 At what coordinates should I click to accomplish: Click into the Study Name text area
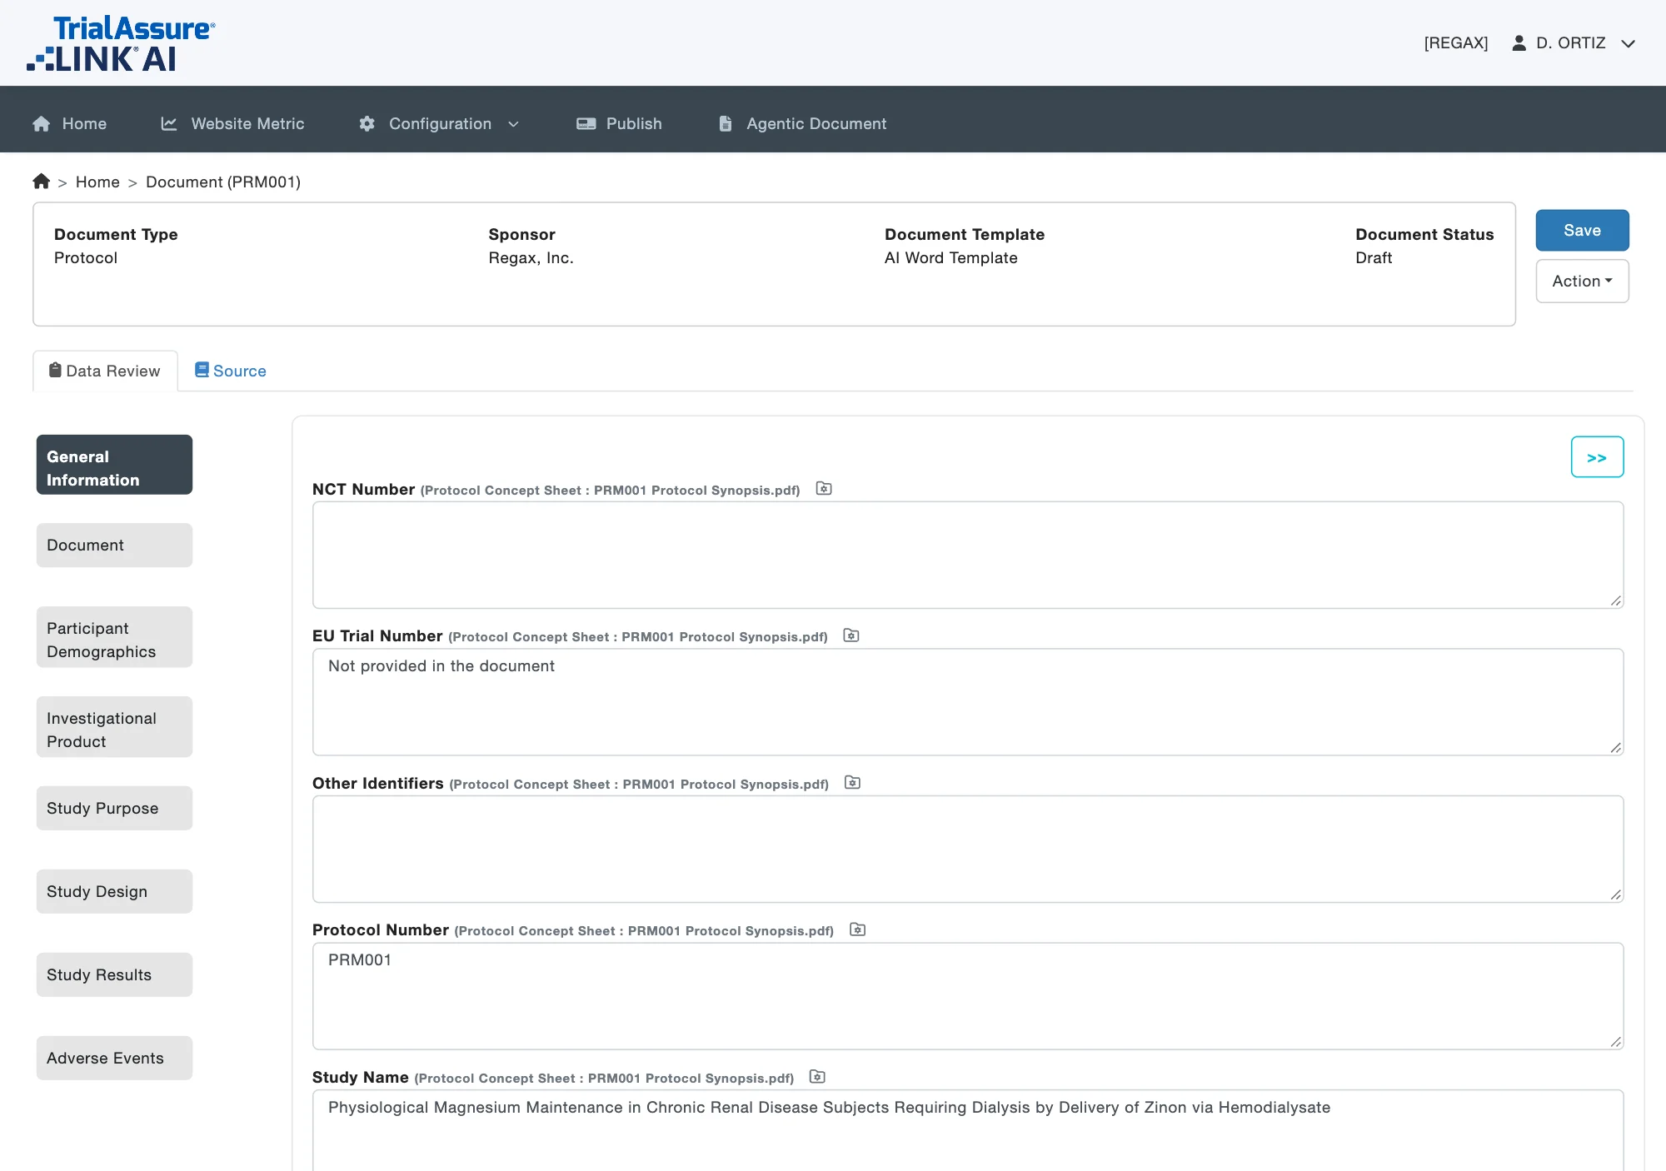pos(968,1130)
